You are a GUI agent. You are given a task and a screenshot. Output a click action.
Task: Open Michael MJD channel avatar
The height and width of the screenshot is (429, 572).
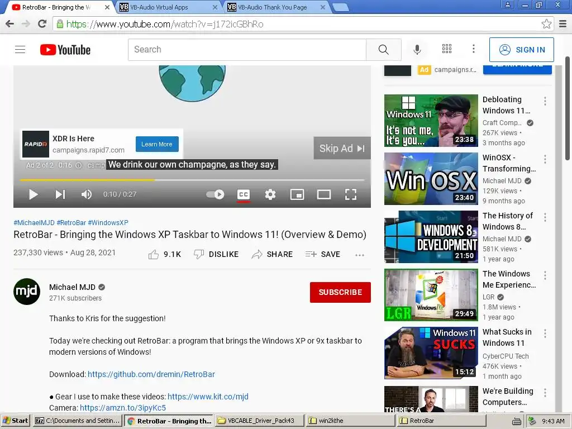pos(27,292)
